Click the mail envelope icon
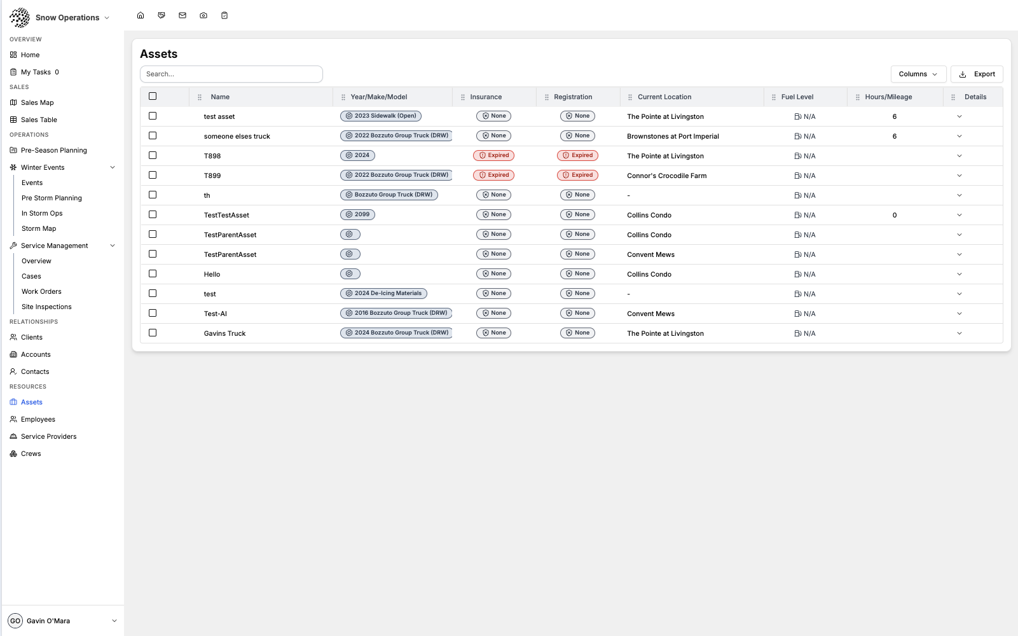Image resolution: width=1018 pixels, height=636 pixels. [x=182, y=15]
